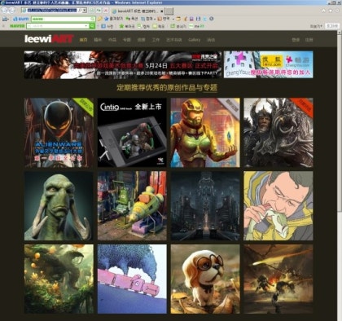
Task: Open the NAVER search box dropdown arrow
Action: point(86,26)
